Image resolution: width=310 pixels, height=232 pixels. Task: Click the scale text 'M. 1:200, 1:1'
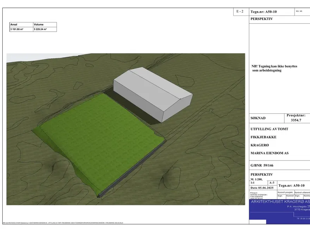click(x=257, y=181)
